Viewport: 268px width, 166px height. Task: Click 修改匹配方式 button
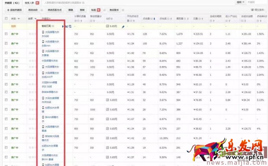pos(55,10)
